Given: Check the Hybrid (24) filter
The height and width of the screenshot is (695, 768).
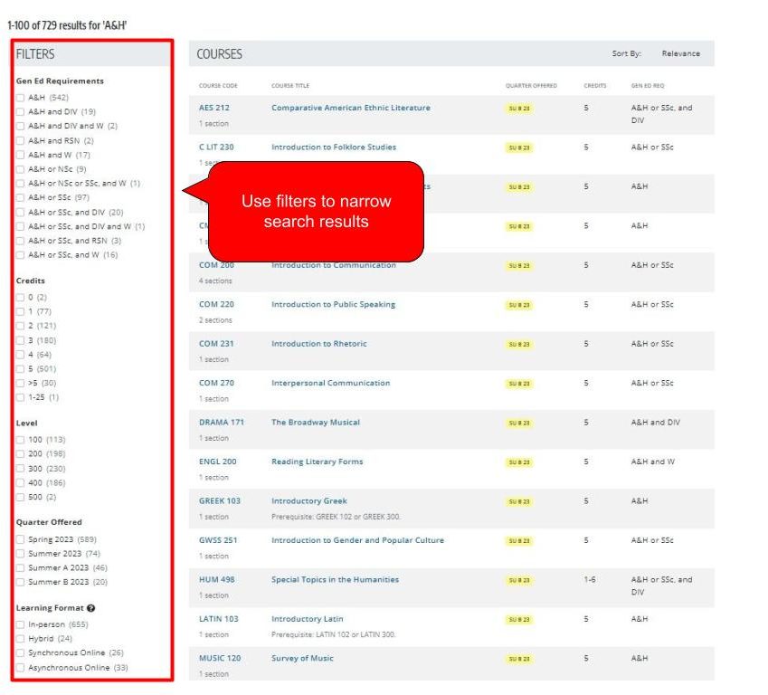Looking at the screenshot, I should coord(20,639).
